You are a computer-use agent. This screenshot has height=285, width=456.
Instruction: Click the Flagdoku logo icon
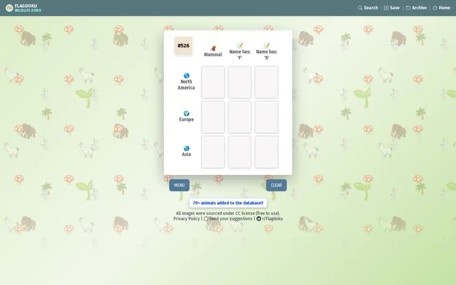point(9,8)
